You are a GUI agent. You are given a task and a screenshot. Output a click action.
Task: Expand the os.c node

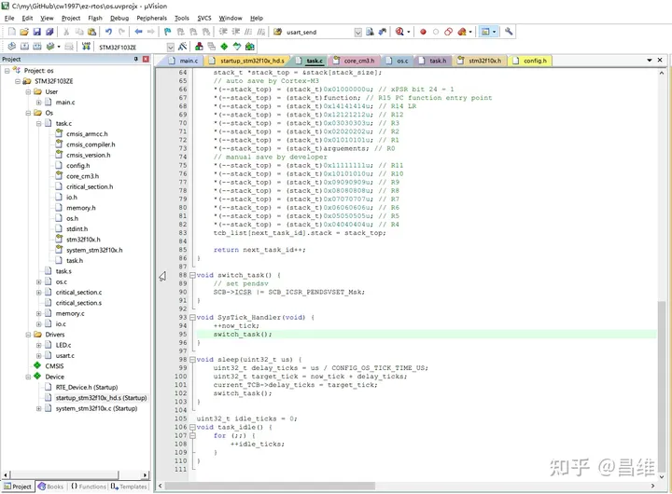coord(38,281)
